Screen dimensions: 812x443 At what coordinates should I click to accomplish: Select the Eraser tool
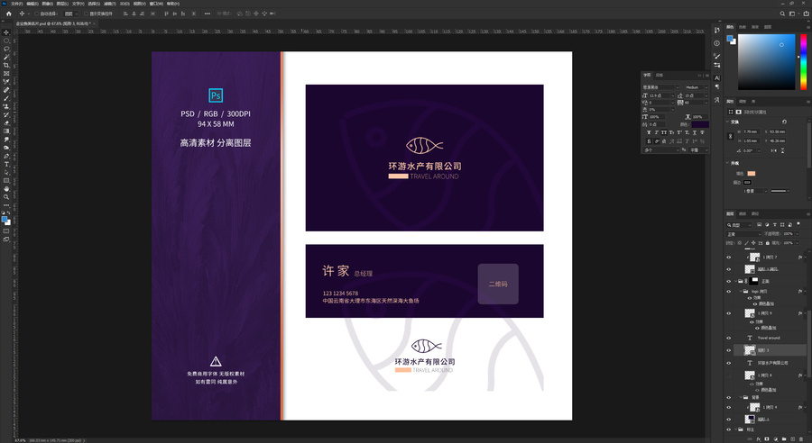[6, 123]
